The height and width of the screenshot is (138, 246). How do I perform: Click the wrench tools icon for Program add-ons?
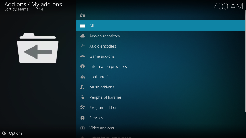click(x=82, y=108)
